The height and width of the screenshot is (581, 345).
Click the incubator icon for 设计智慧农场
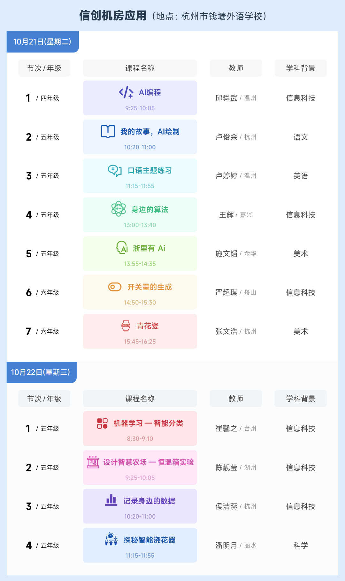[93, 462]
